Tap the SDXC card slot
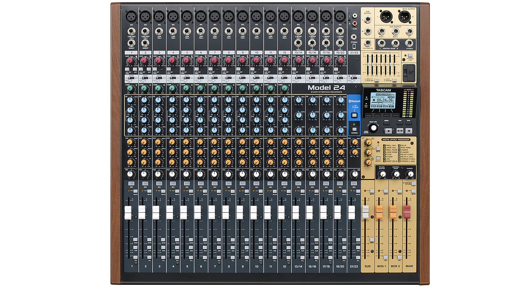512x288 pixels. [x=409, y=73]
